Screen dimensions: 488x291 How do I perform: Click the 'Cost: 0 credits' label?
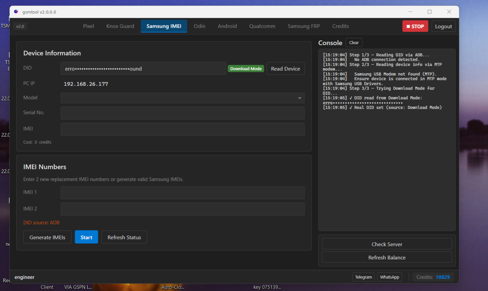[x=37, y=142]
